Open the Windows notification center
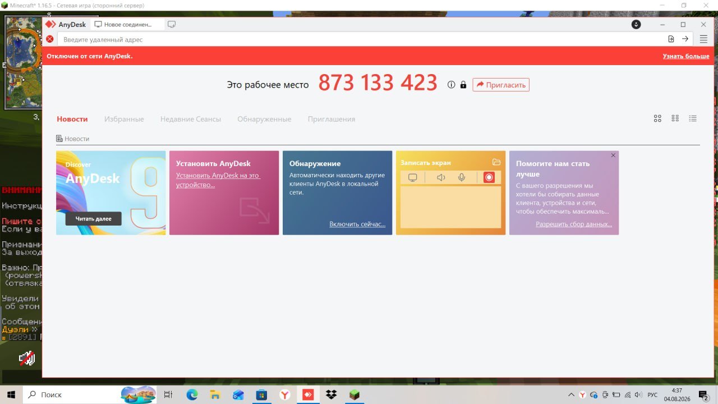Screen dimensions: 718x404 (703, 395)
